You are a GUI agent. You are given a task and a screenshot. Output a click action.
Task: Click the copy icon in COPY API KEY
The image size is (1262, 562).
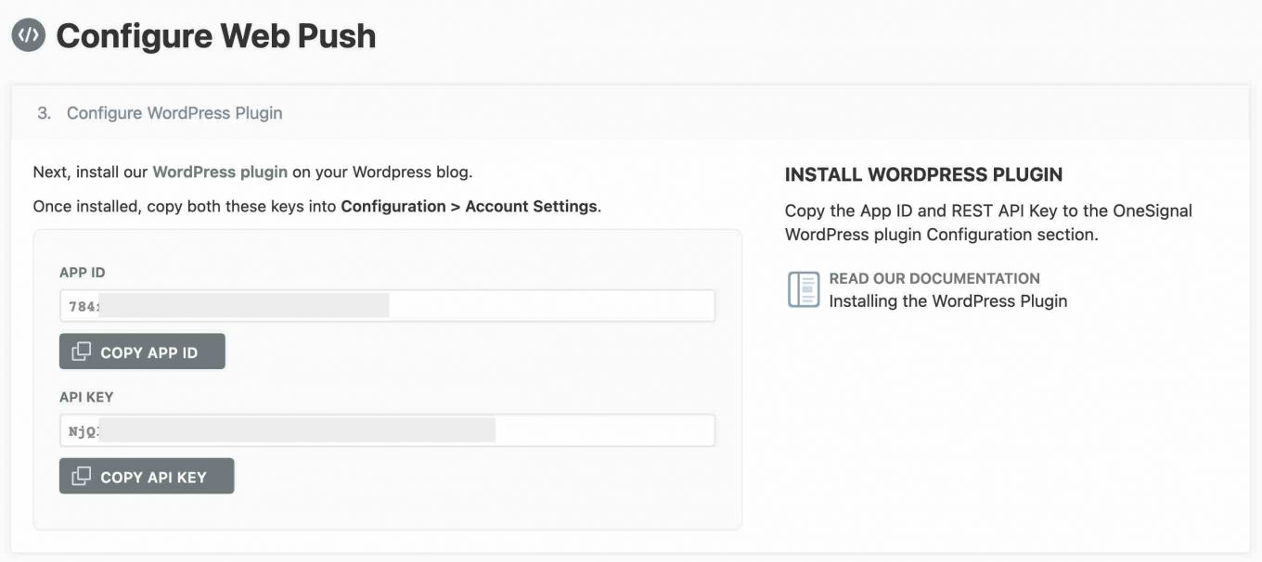coord(82,477)
